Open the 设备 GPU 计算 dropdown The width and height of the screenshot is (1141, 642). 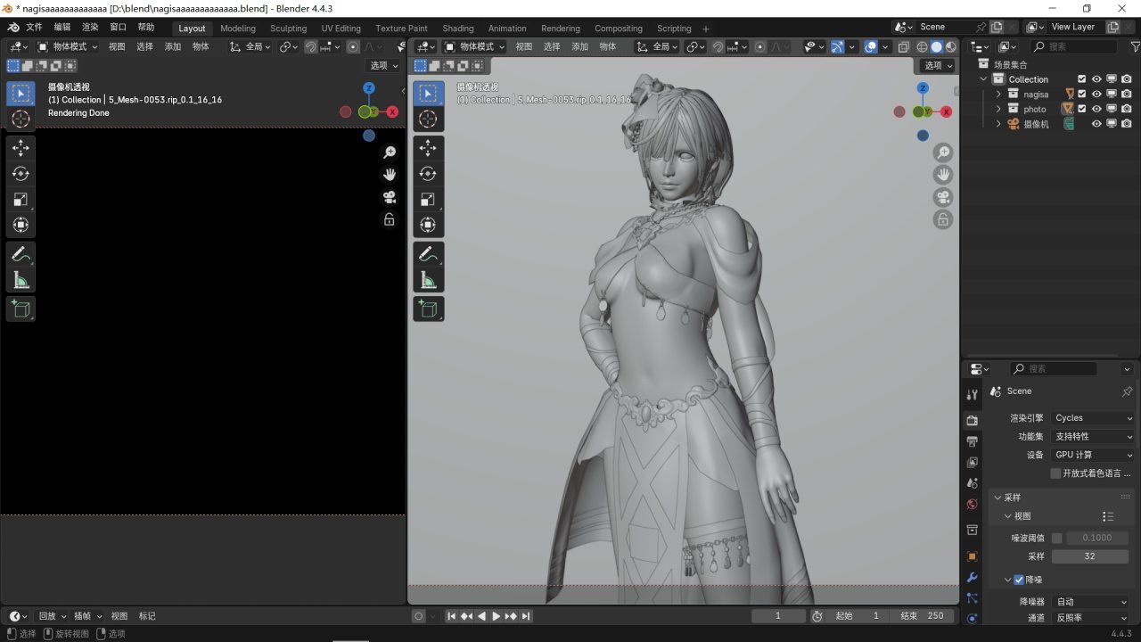1093,455
